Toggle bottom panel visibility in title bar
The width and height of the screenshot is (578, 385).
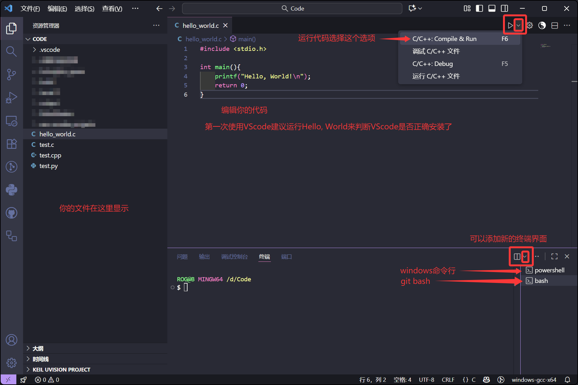point(492,8)
